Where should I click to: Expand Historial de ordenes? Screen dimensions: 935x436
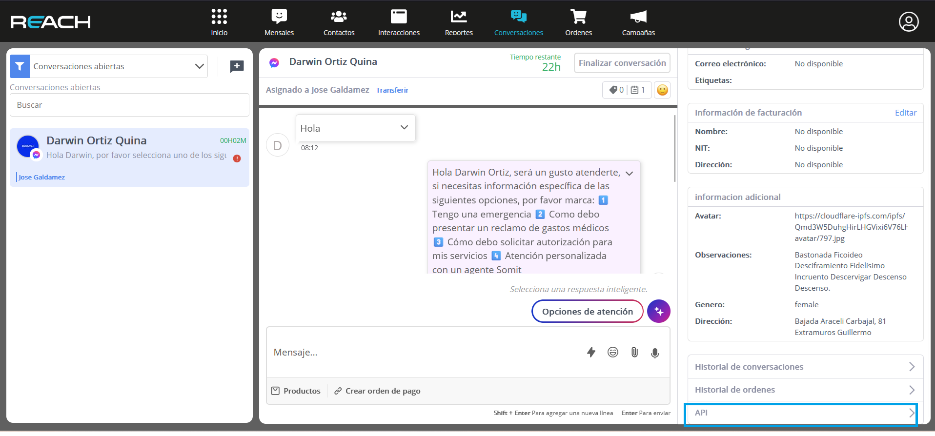805,390
